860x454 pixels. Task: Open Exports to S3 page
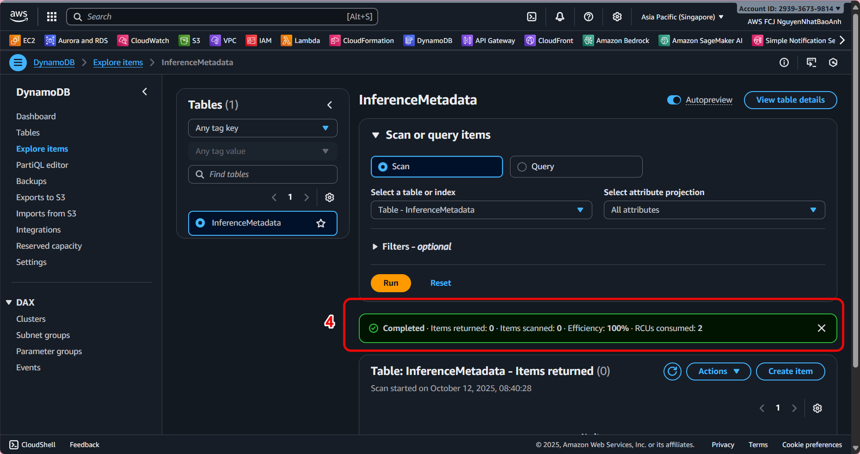click(41, 197)
